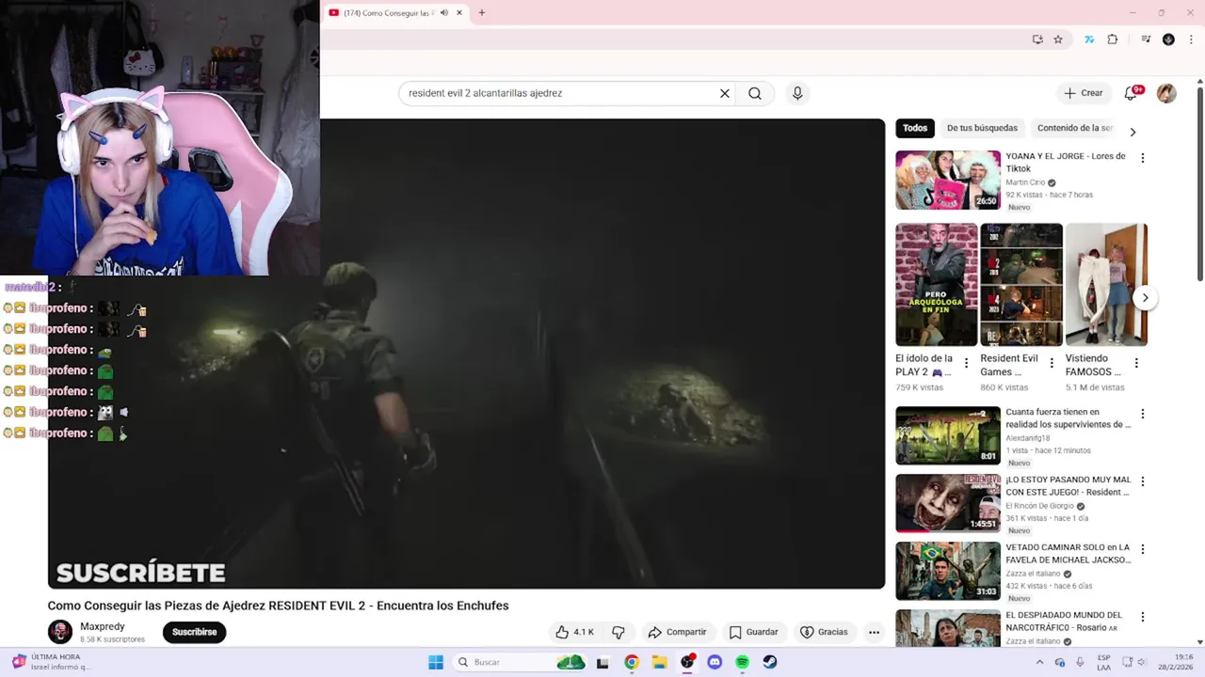
Task: Open EL DESPIADADO MUNDO DEL NARCOTRÁFICO video
Action: pyautogui.click(x=948, y=628)
